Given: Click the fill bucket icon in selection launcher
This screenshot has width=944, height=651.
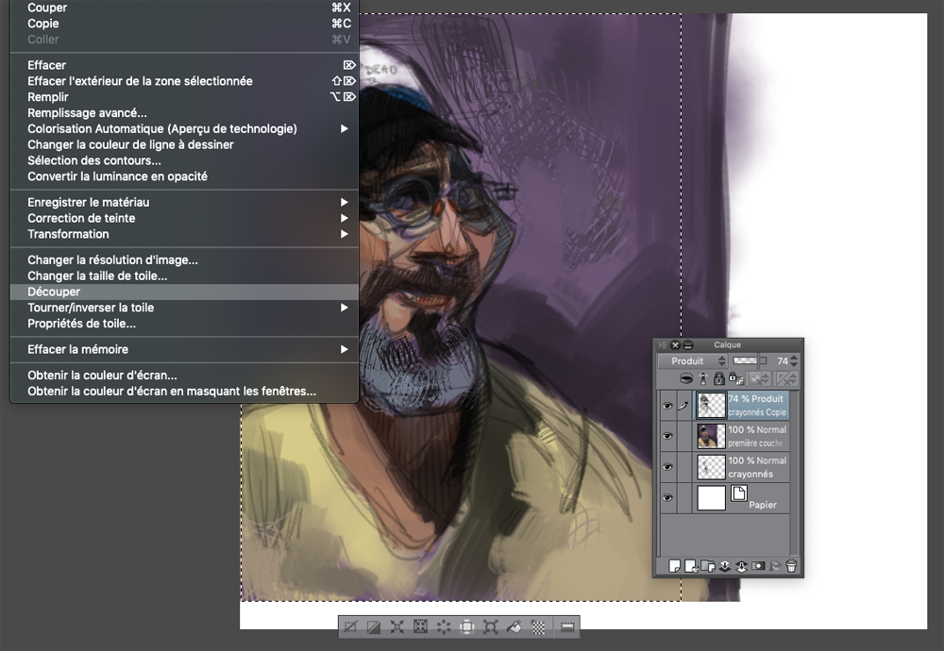Looking at the screenshot, I should (x=514, y=626).
